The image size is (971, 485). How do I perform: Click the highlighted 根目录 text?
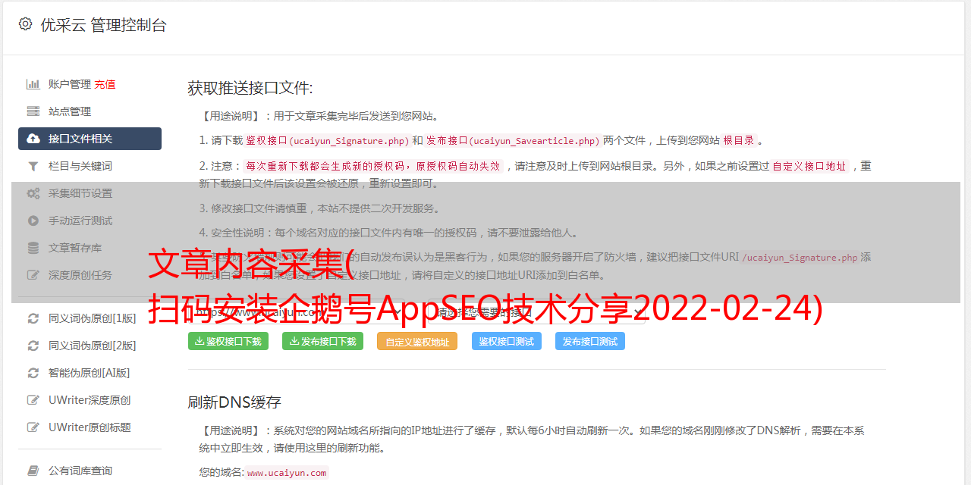point(739,140)
